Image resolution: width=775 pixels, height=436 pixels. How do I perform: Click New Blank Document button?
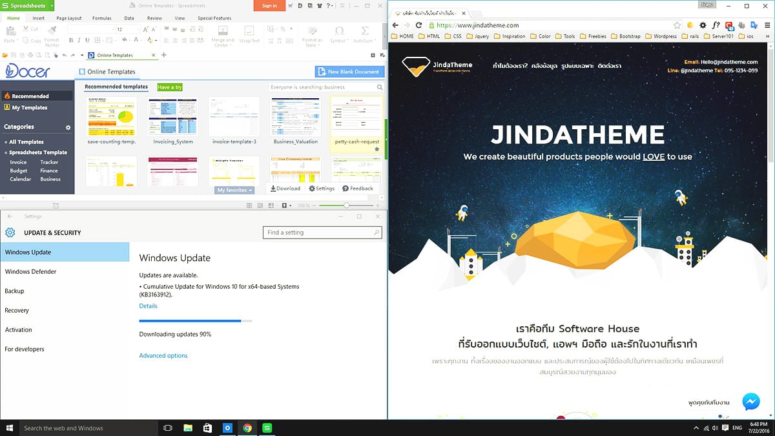[349, 72]
